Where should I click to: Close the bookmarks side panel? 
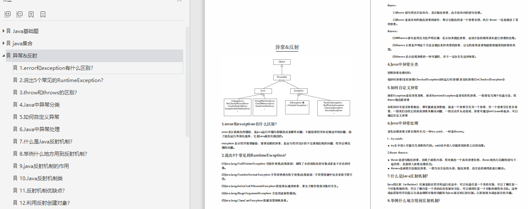pos(179,1)
